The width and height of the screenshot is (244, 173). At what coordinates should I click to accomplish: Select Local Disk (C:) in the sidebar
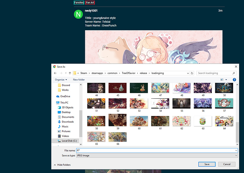pyautogui.click(x=69, y=141)
